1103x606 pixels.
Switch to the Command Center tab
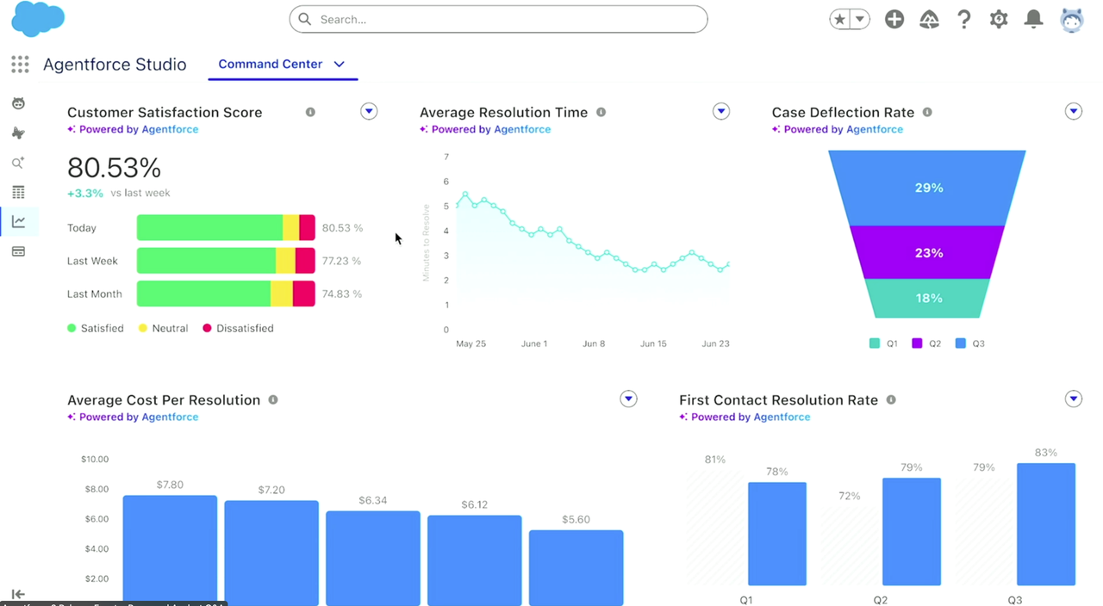[x=270, y=64]
